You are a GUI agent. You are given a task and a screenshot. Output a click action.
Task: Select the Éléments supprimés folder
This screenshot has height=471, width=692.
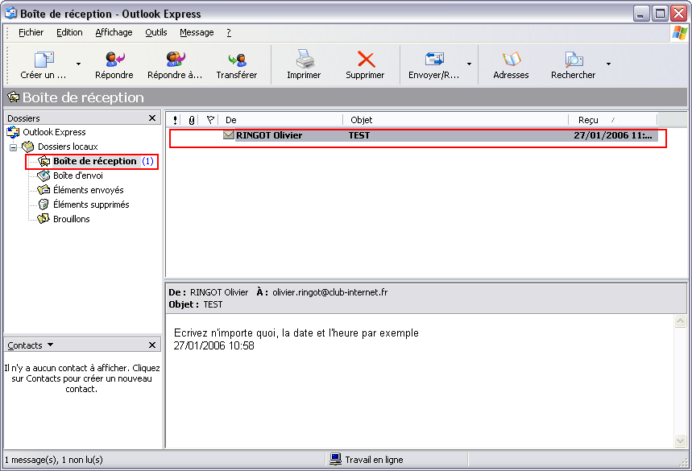coord(91,205)
